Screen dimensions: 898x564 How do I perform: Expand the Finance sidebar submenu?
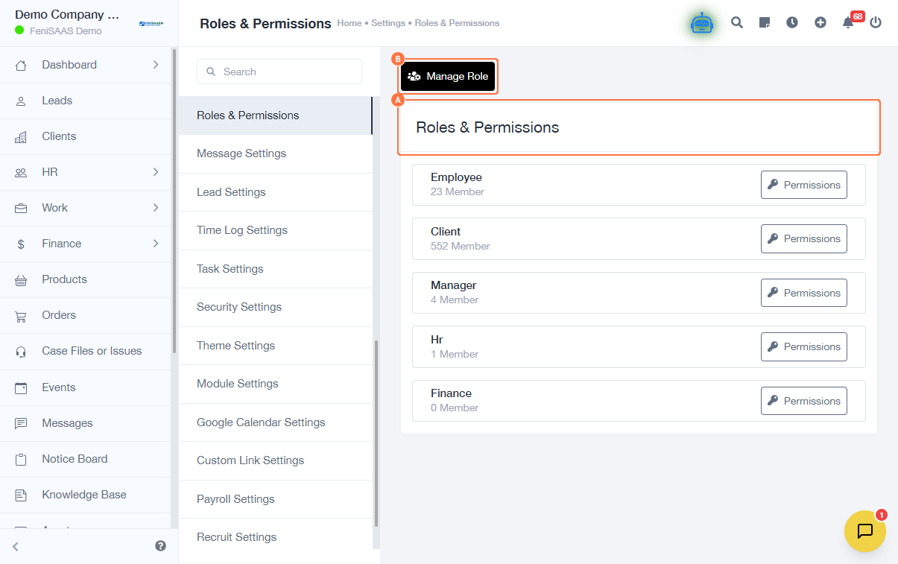(156, 244)
